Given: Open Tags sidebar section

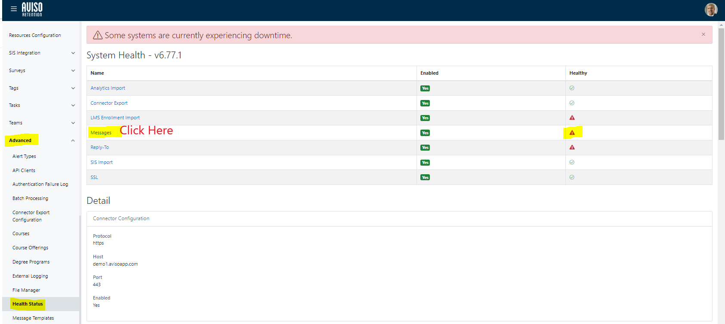Looking at the screenshot, I should [14, 88].
